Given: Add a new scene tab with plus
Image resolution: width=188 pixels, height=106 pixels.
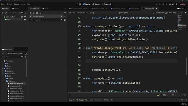Looking at the screenshot, I should coord(183,9).
